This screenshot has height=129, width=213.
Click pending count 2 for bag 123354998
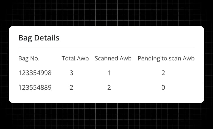pos(163,73)
